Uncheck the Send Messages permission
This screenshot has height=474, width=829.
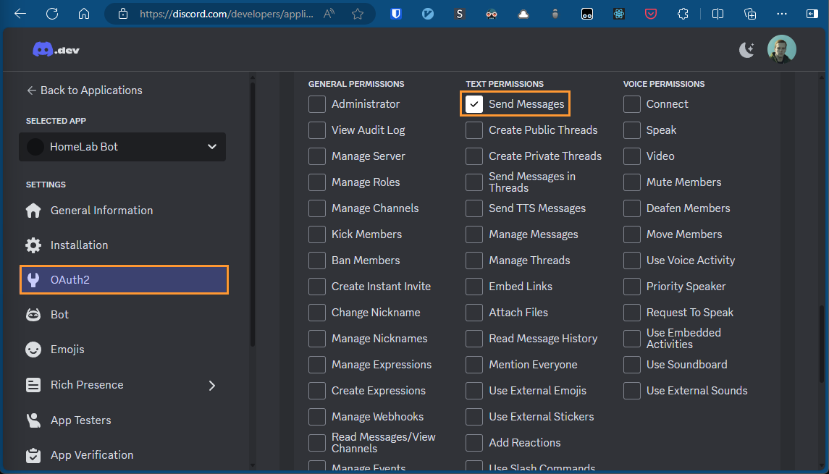pos(474,104)
